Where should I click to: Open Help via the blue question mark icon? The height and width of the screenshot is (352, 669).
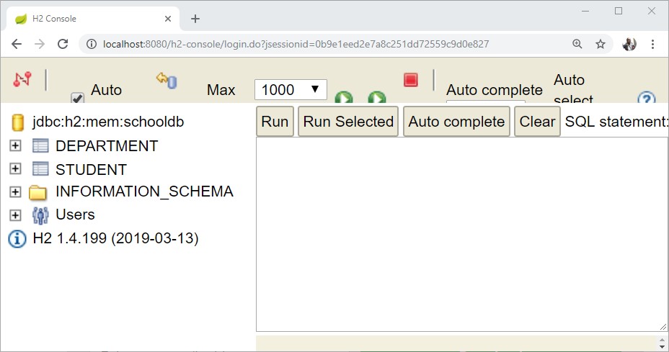tap(646, 100)
